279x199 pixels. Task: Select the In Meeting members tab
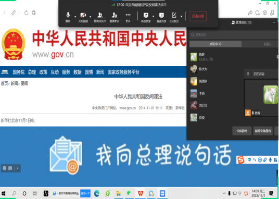pos(215,44)
